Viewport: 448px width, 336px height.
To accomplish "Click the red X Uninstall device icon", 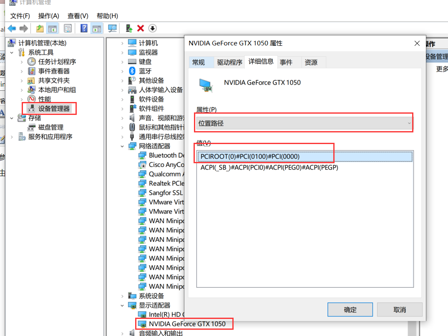I will (x=141, y=28).
